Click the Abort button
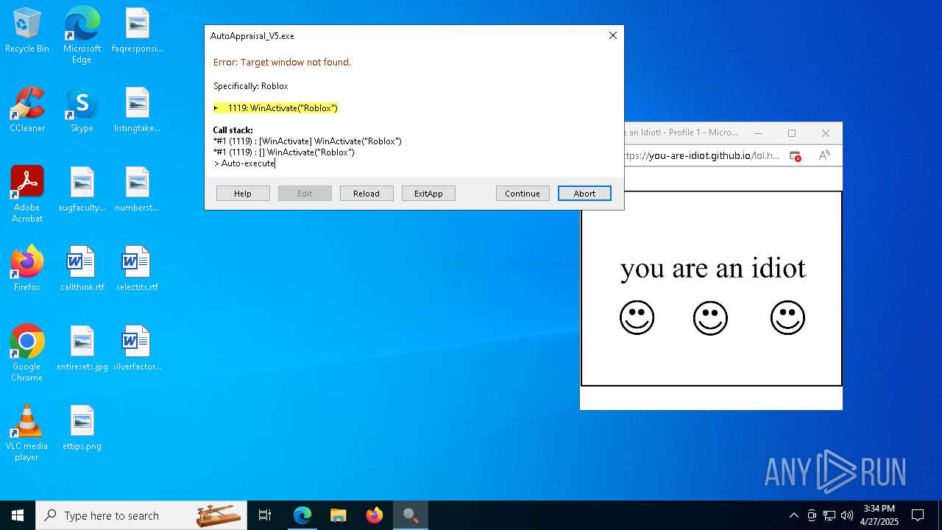942x530 pixels. [x=584, y=194]
